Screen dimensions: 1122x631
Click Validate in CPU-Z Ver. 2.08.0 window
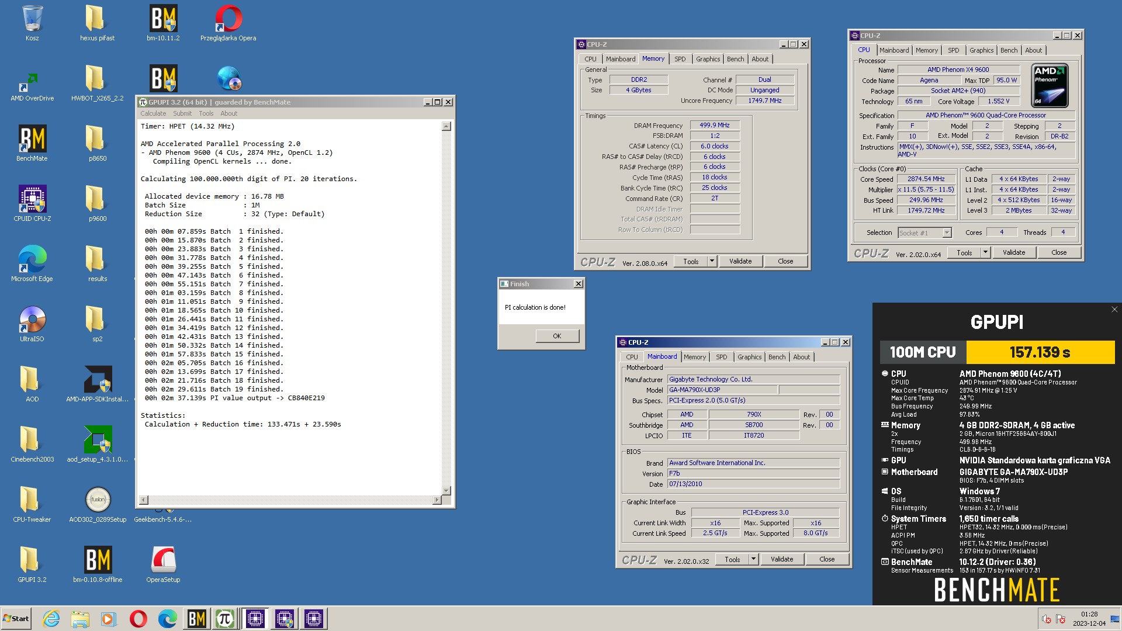pos(740,261)
